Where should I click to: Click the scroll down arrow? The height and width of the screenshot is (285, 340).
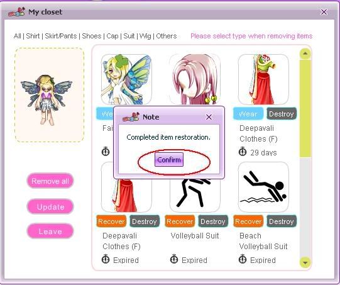tap(305, 262)
